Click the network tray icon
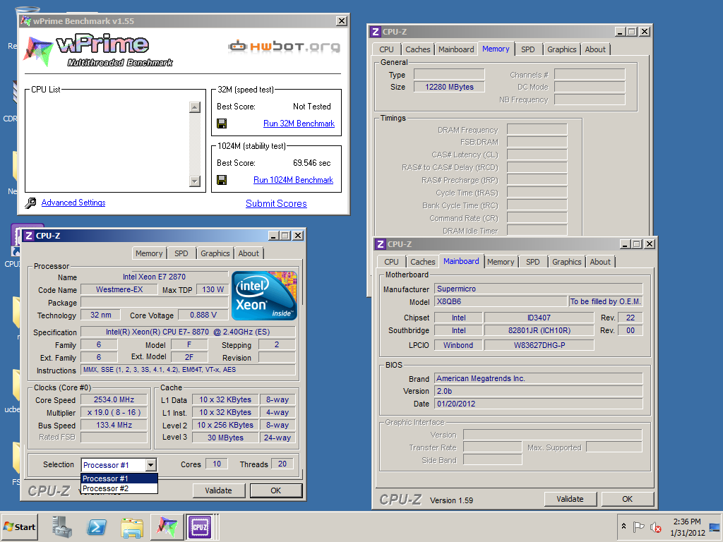The width and height of the screenshot is (723, 542). (715, 527)
